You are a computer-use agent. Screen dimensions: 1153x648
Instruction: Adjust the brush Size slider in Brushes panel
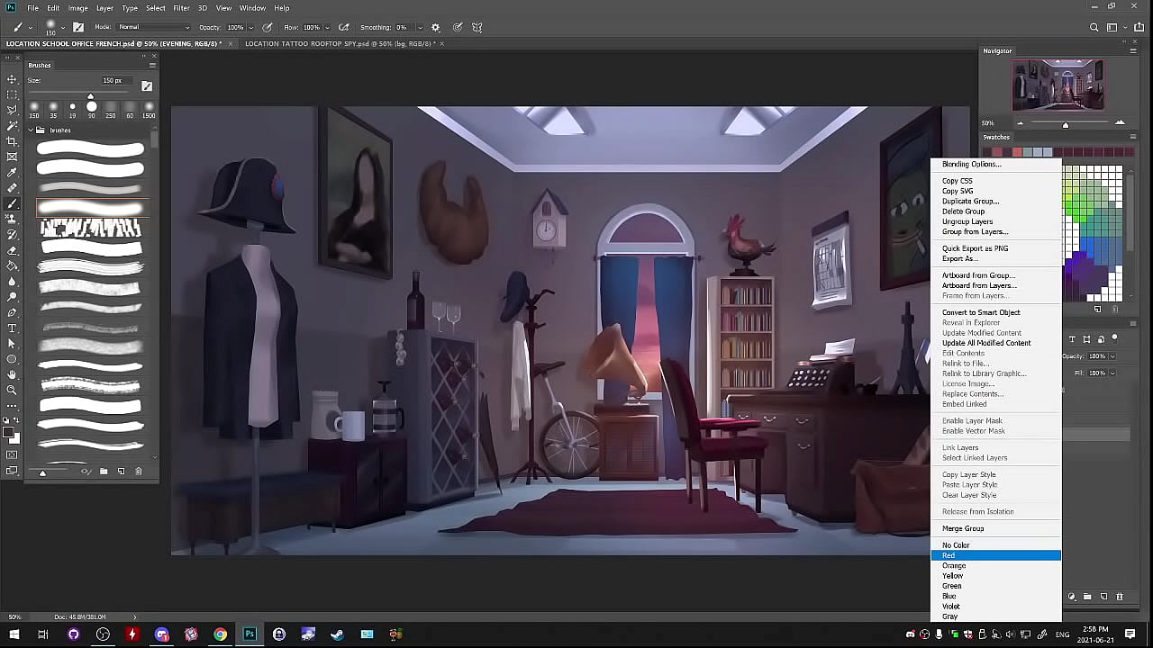click(90, 96)
